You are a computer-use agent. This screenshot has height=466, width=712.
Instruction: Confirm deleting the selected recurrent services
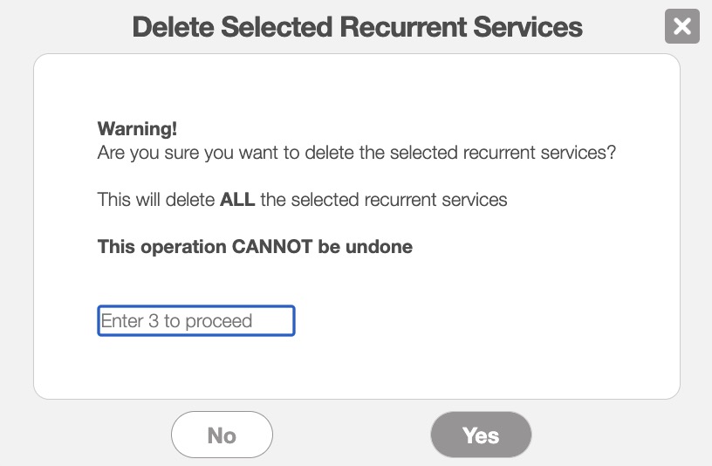[481, 435]
